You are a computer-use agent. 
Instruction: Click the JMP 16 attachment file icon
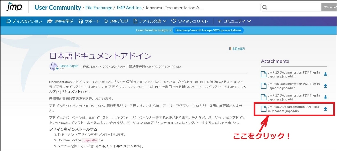pyautogui.click(x=263, y=86)
